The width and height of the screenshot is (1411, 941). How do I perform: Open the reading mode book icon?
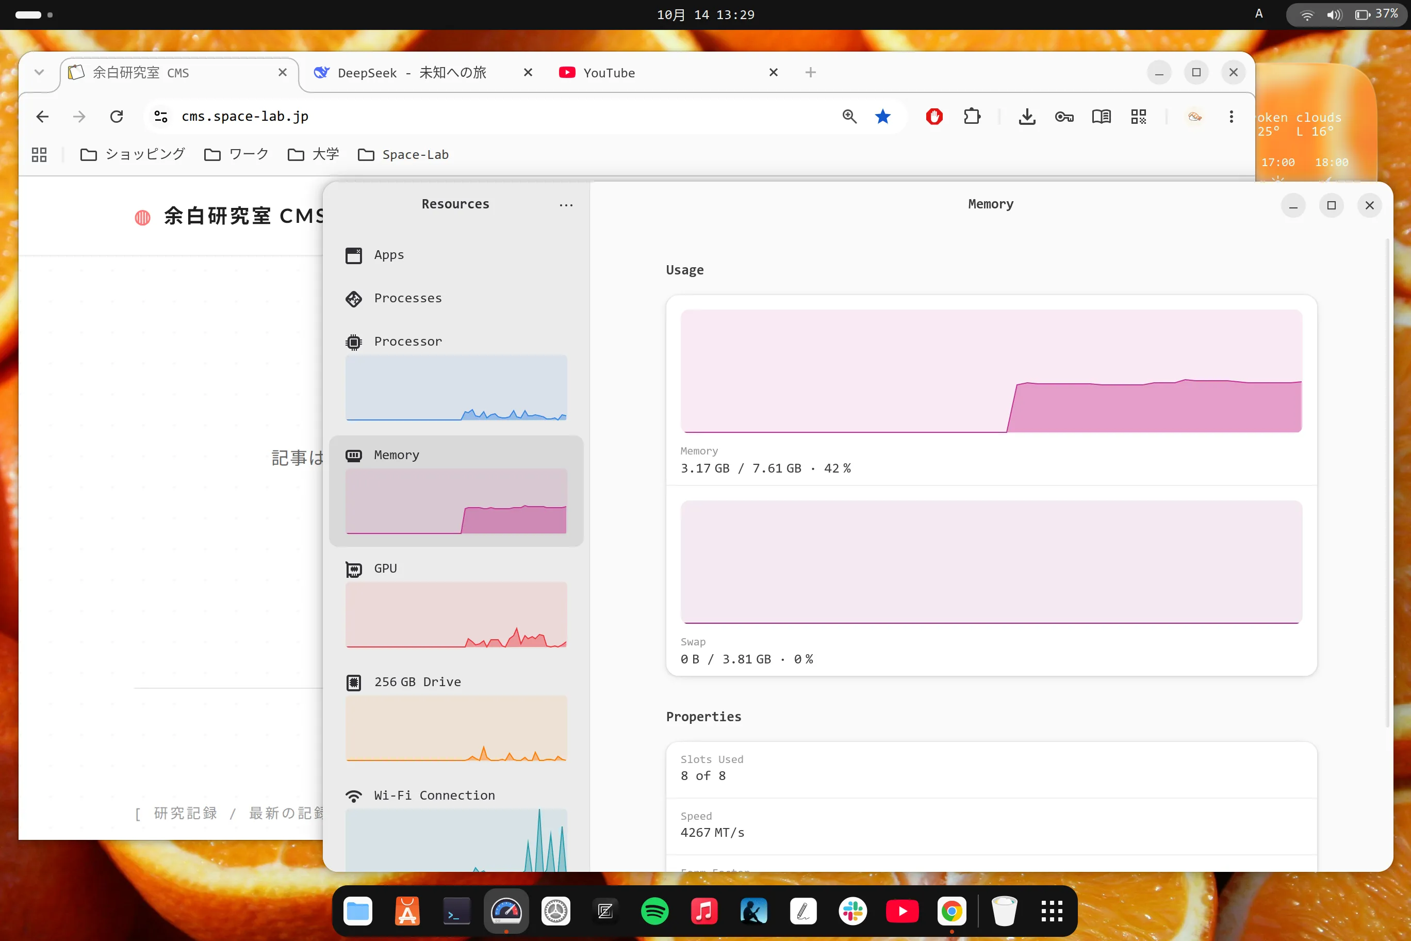pyautogui.click(x=1101, y=117)
